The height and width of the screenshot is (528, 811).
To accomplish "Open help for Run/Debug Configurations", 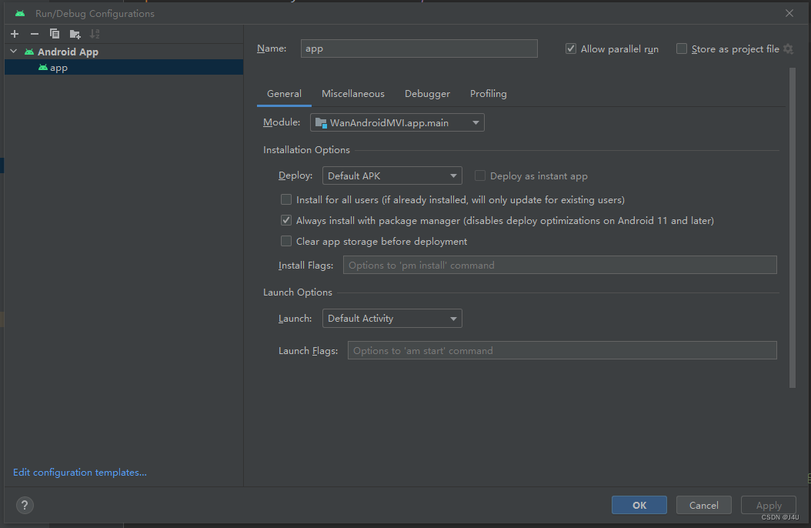I will coord(24,505).
